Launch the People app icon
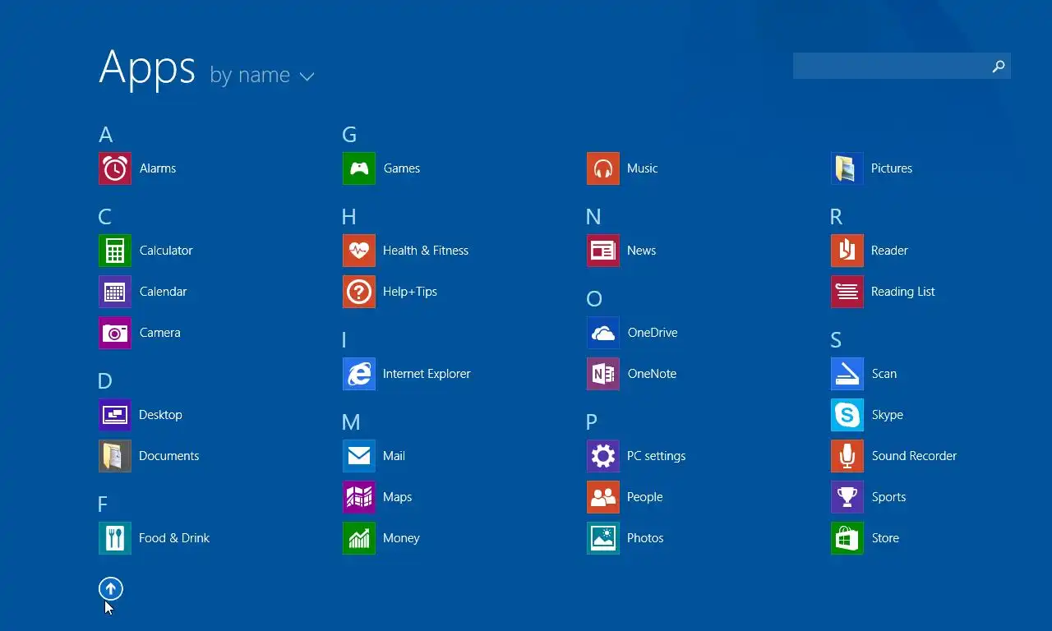 coord(603,497)
